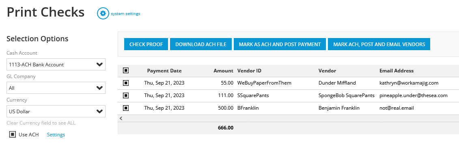Screen dimensions: 459x157
Task: Toggle checkbox for SpongeBob SquarePants row
Action: point(126,95)
